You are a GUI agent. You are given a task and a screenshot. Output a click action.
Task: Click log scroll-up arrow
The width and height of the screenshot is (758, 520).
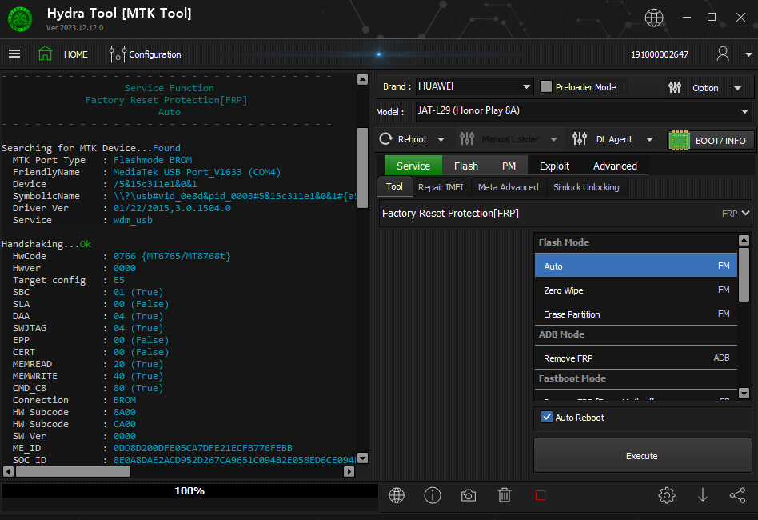(362, 80)
